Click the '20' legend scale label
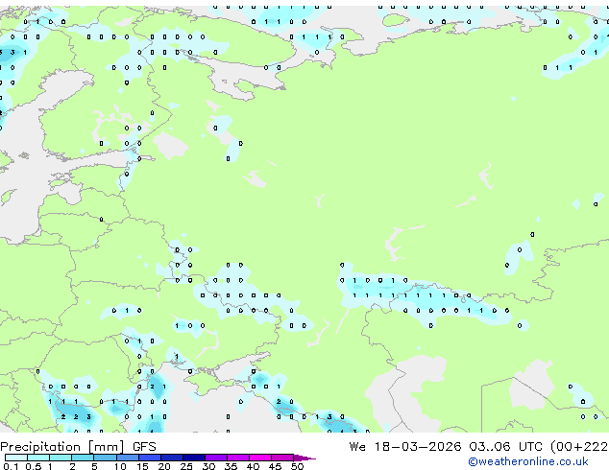Viewport: 609px width, 470px height. 164,466
